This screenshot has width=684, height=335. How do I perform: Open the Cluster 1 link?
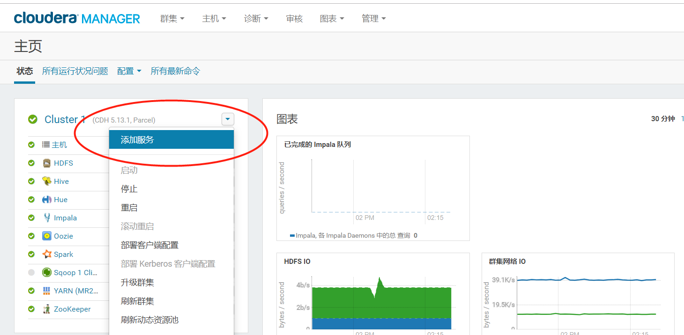(65, 119)
